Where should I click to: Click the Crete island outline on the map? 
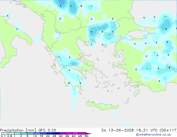point(102,105)
